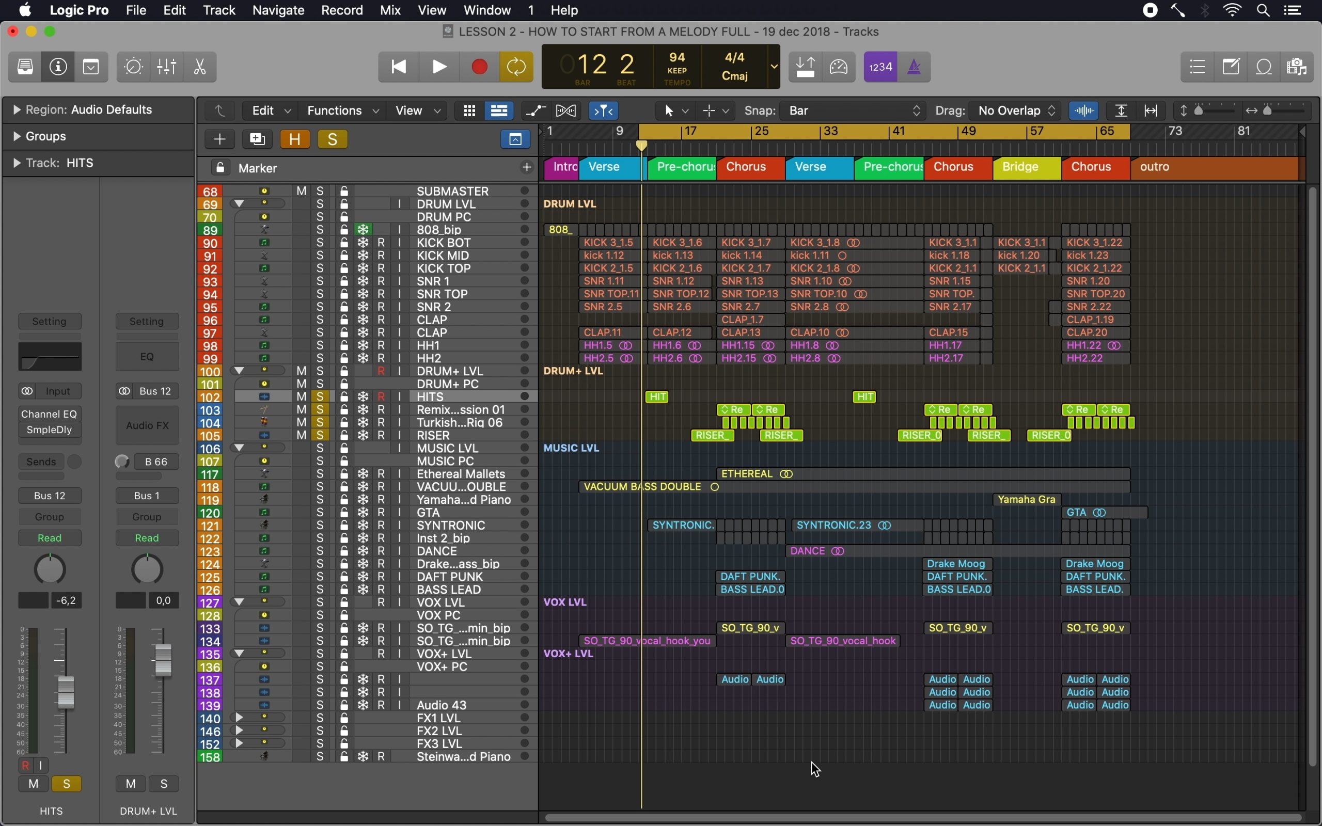Toggle the orange Hide H button
This screenshot has height=826, width=1322.
(295, 139)
